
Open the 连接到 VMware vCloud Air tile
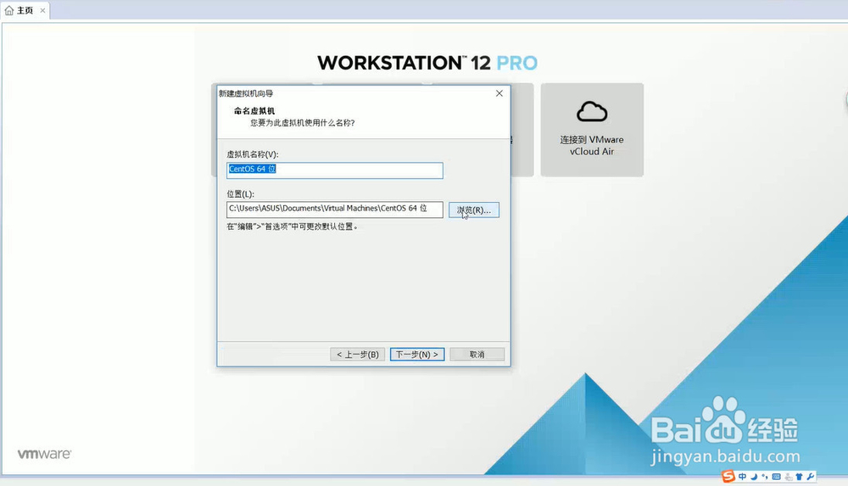(x=592, y=130)
